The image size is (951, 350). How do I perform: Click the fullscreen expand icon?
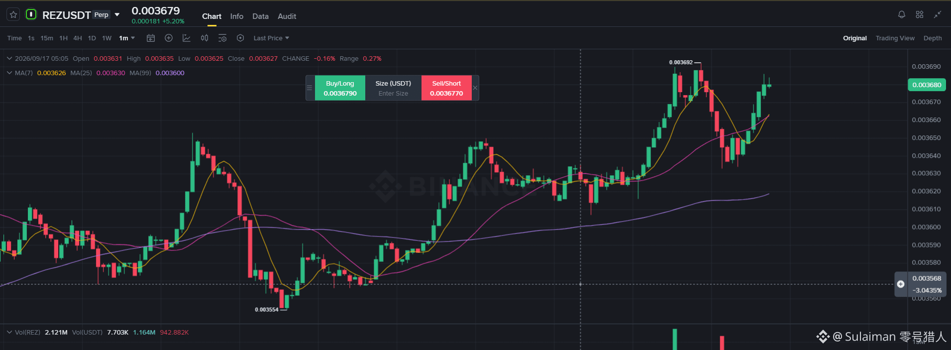tap(937, 14)
